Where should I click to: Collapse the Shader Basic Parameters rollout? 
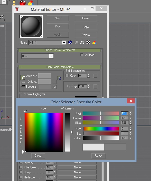60,50
